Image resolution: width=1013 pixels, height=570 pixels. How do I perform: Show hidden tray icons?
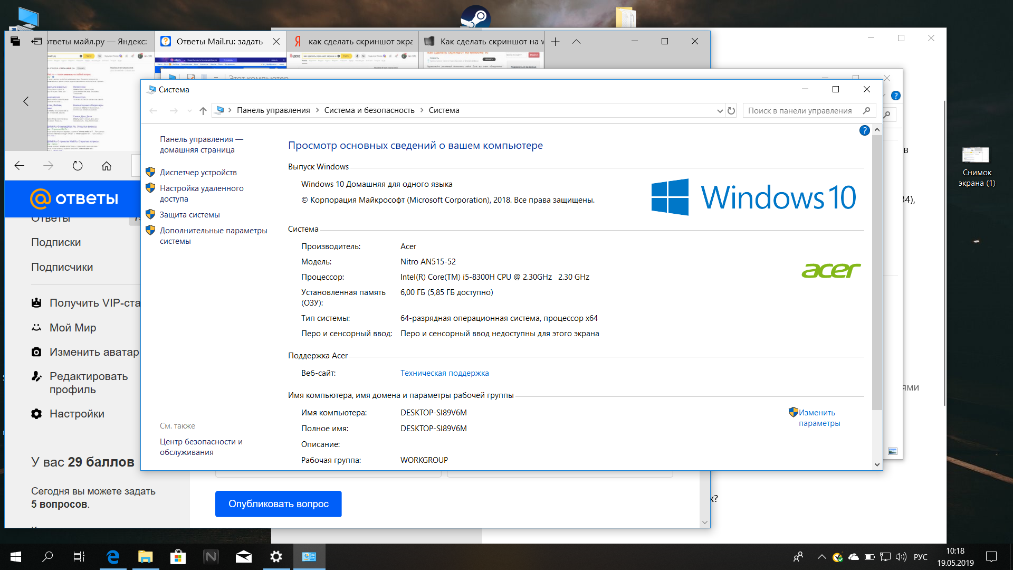pyautogui.click(x=821, y=557)
